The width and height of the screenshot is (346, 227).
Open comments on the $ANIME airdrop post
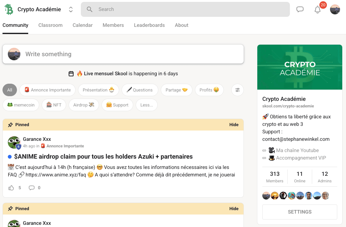point(32,188)
